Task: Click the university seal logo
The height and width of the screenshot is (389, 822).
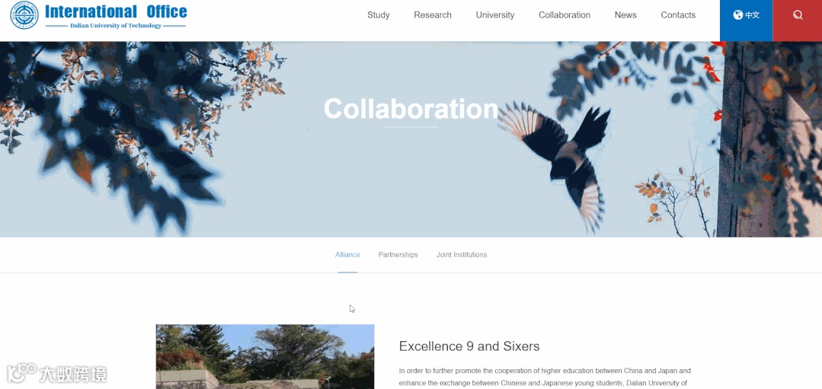Action: [x=24, y=15]
